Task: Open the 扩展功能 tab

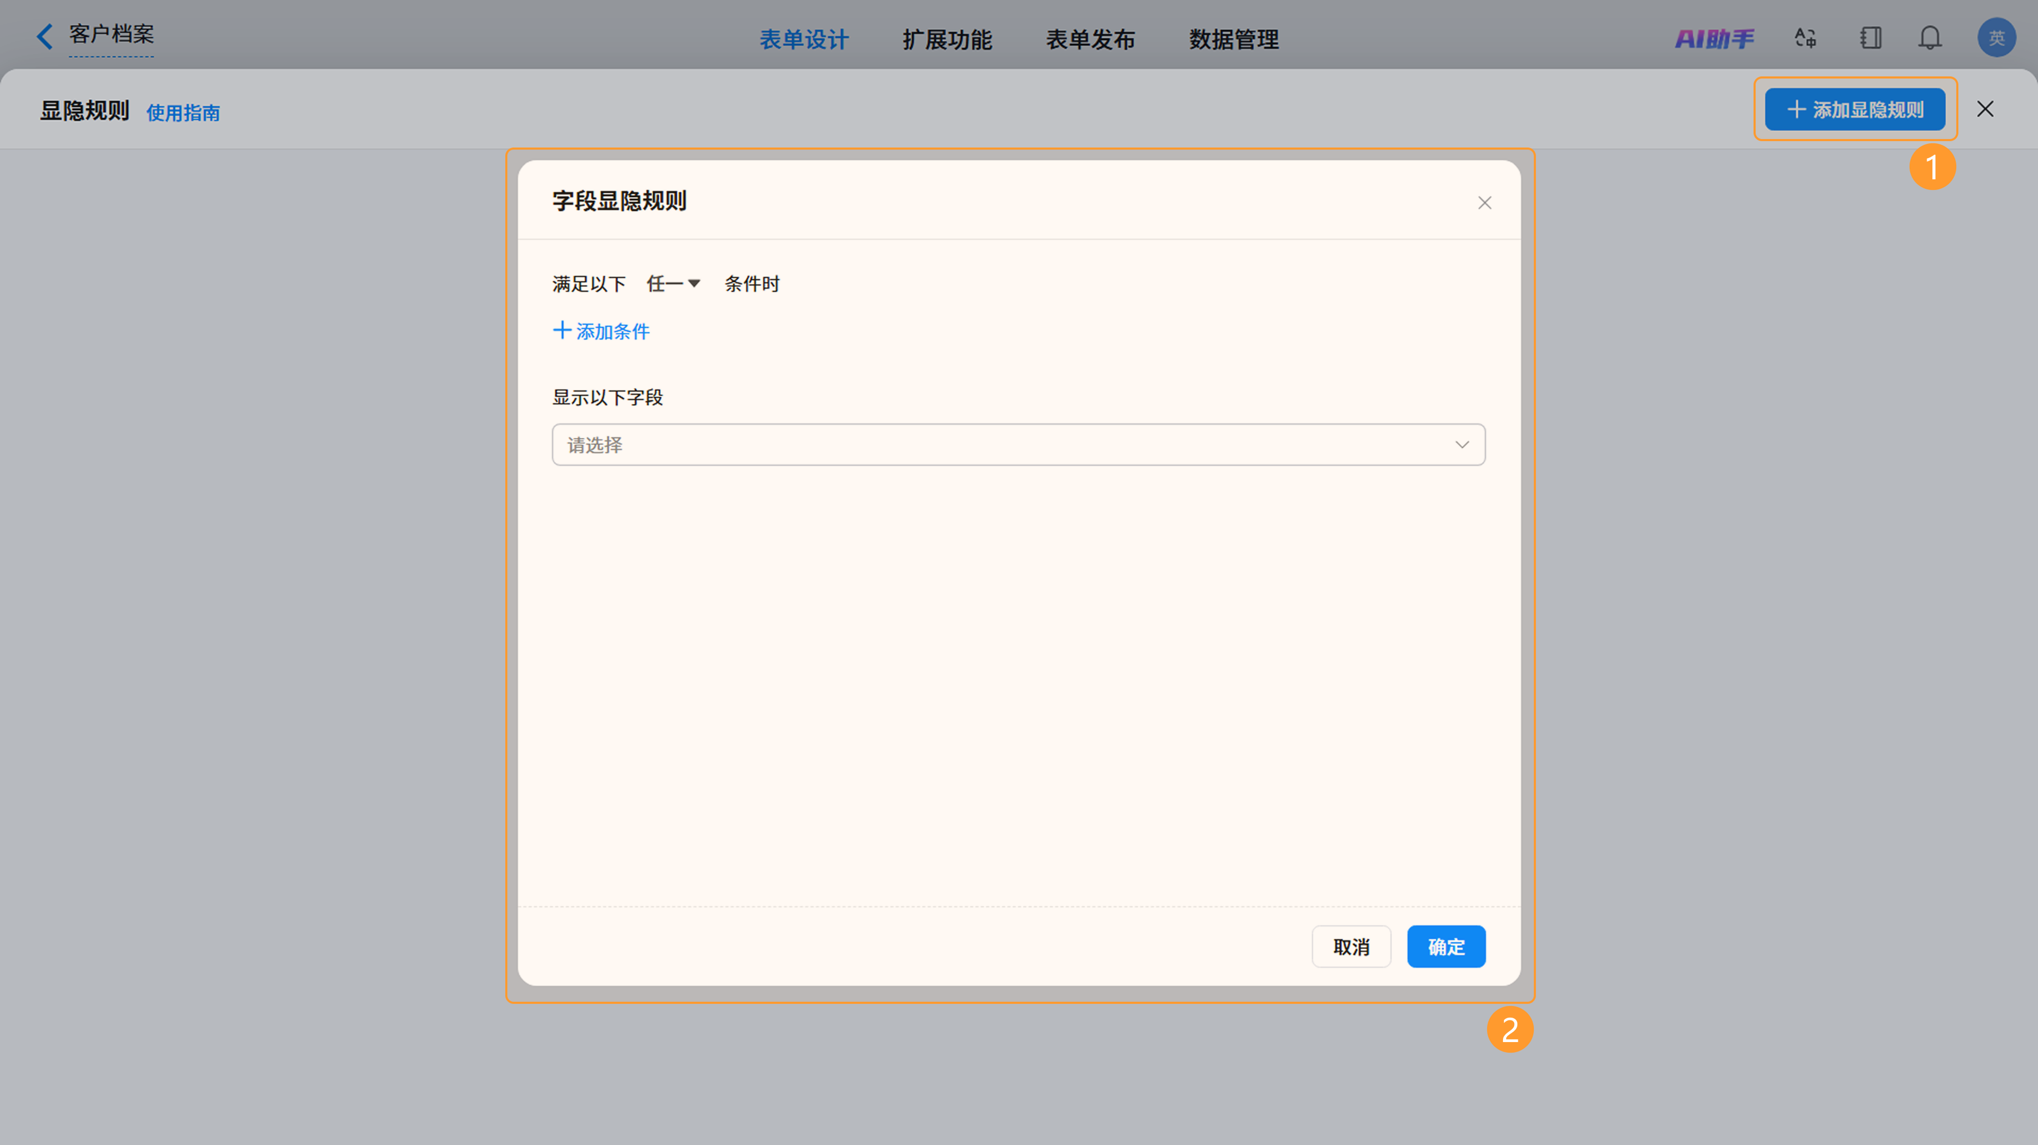Action: click(x=947, y=40)
